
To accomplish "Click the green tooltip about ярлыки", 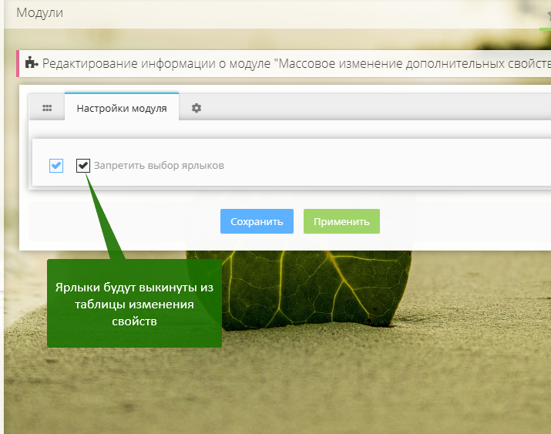I will pos(134,304).
